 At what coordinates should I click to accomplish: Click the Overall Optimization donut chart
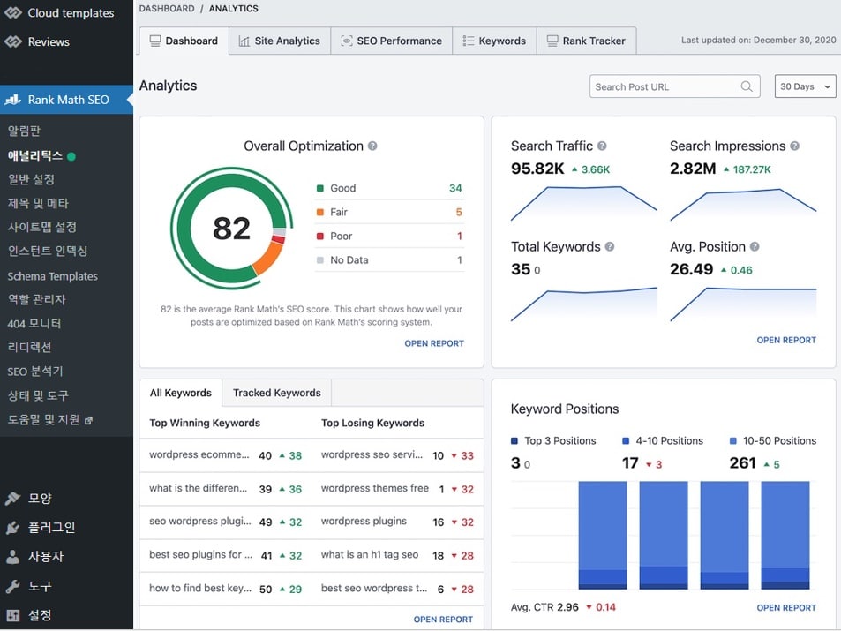pyautogui.click(x=231, y=228)
